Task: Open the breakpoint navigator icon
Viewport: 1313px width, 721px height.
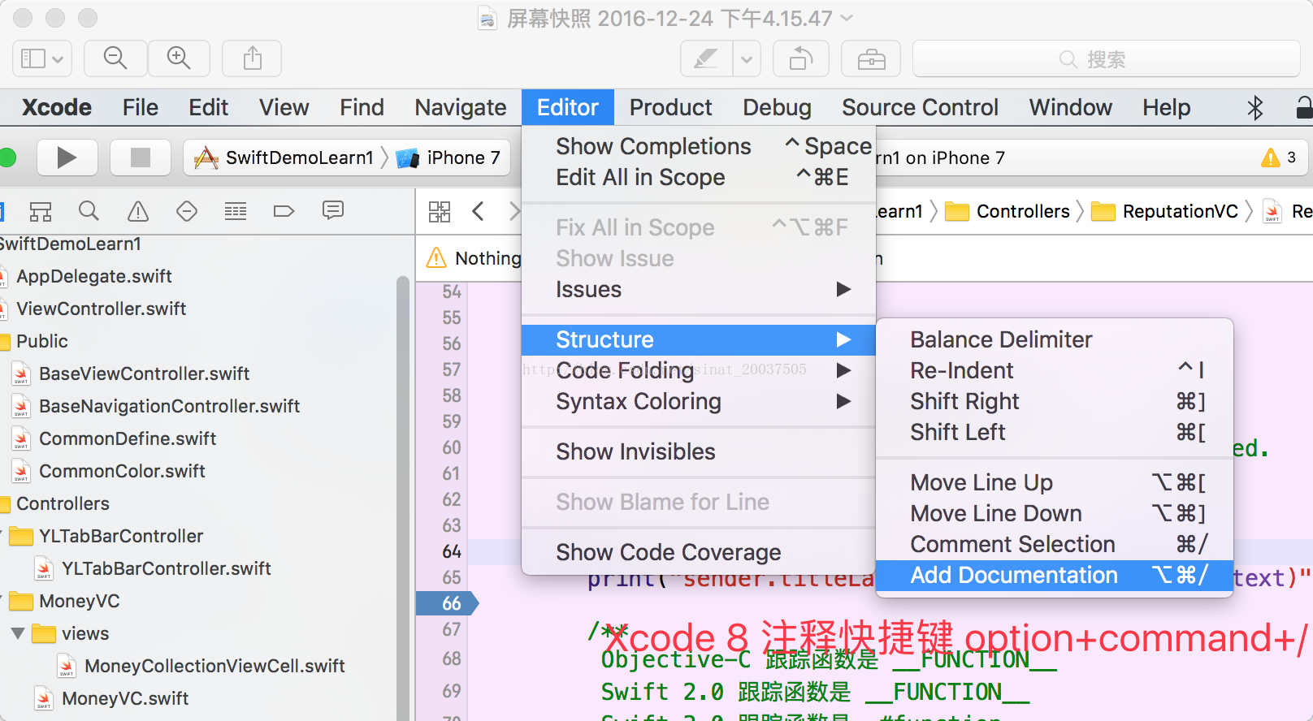Action: (284, 212)
